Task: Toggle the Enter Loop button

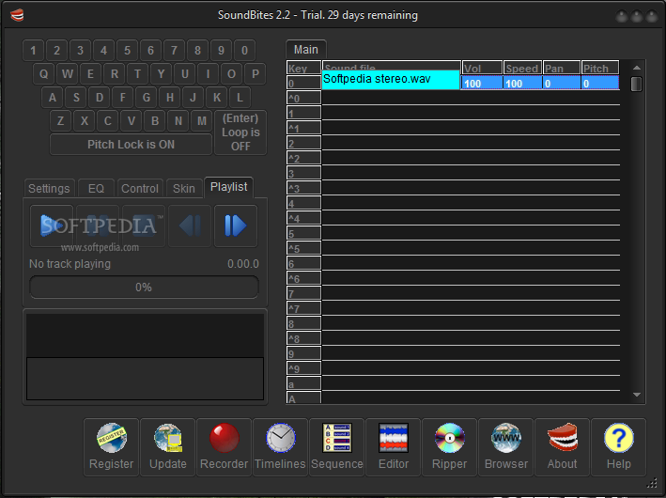Action: (240, 132)
